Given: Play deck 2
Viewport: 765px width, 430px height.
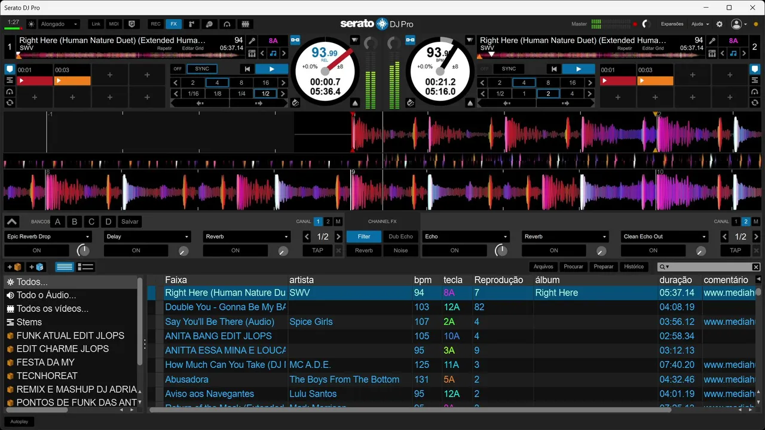Looking at the screenshot, I should (x=579, y=69).
